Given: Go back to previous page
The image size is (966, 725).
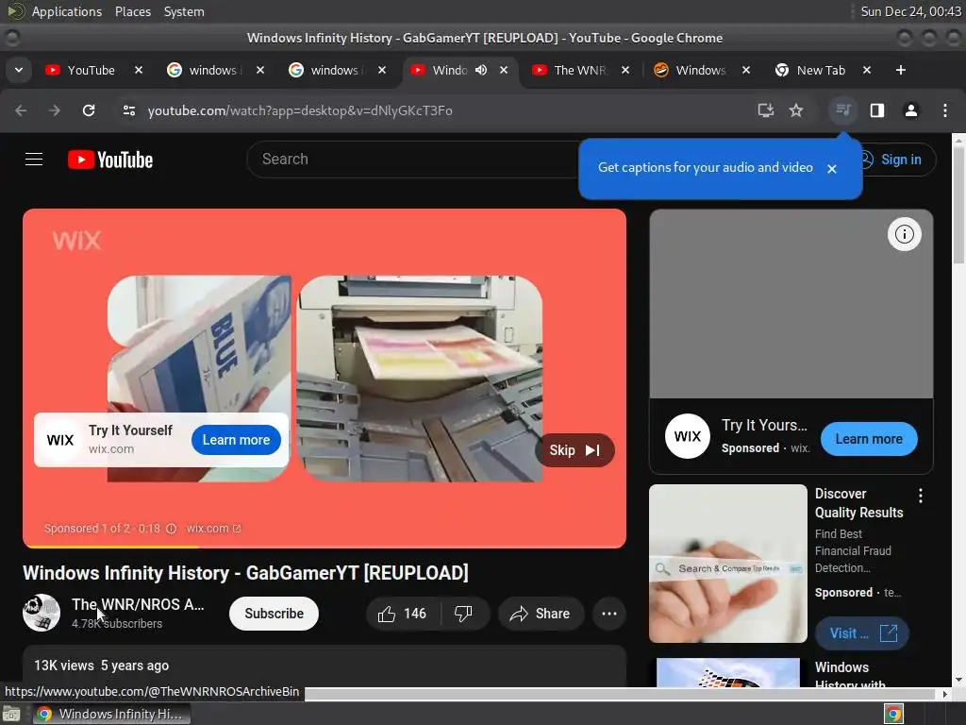Looking at the screenshot, I should point(21,110).
